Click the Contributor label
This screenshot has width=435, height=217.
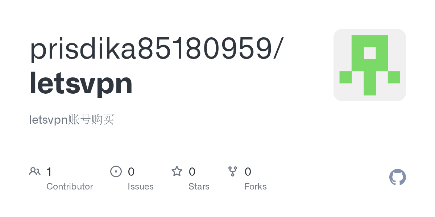pyautogui.click(x=70, y=187)
